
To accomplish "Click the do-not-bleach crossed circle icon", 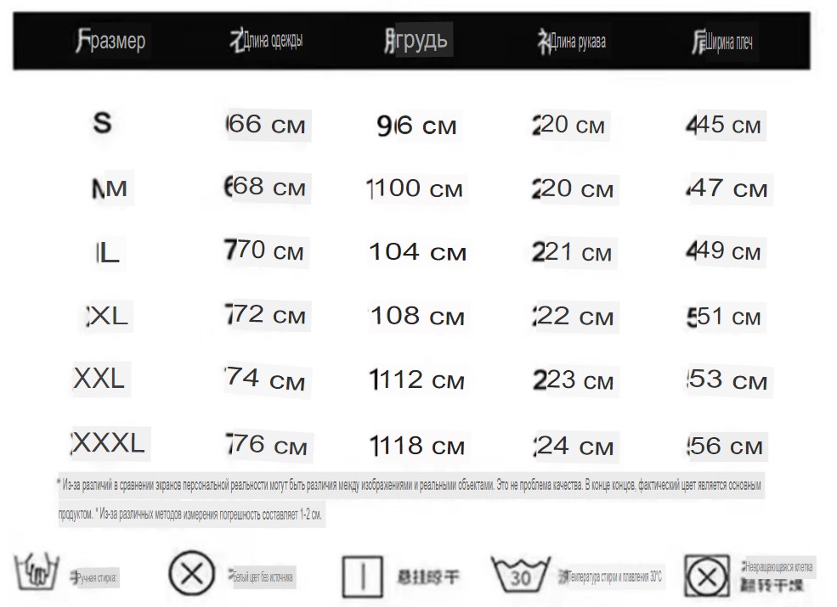I will pyautogui.click(x=192, y=574).
